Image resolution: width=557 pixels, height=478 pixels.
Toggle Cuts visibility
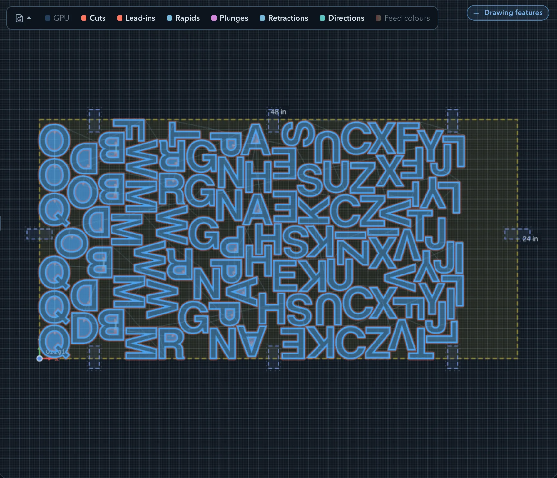tap(93, 18)
